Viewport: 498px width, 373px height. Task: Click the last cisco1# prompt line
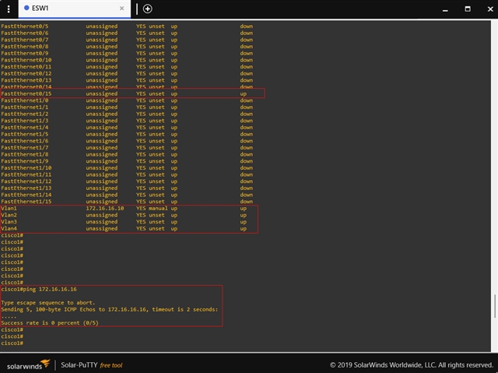12,343
